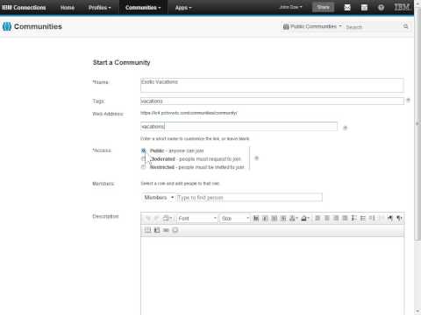Click the link icon in editor's second row
Image resolution: width=421 pixels, height=315 pixels.
pos(166,230)
